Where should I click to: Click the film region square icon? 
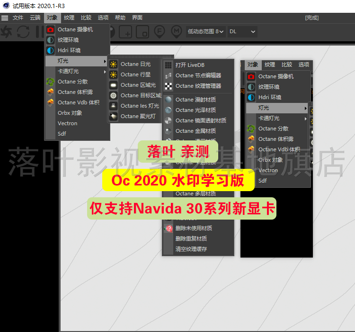coord(142,32)
